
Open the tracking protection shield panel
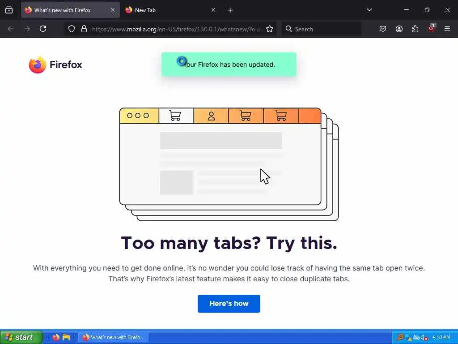click(x=72, y=29)
